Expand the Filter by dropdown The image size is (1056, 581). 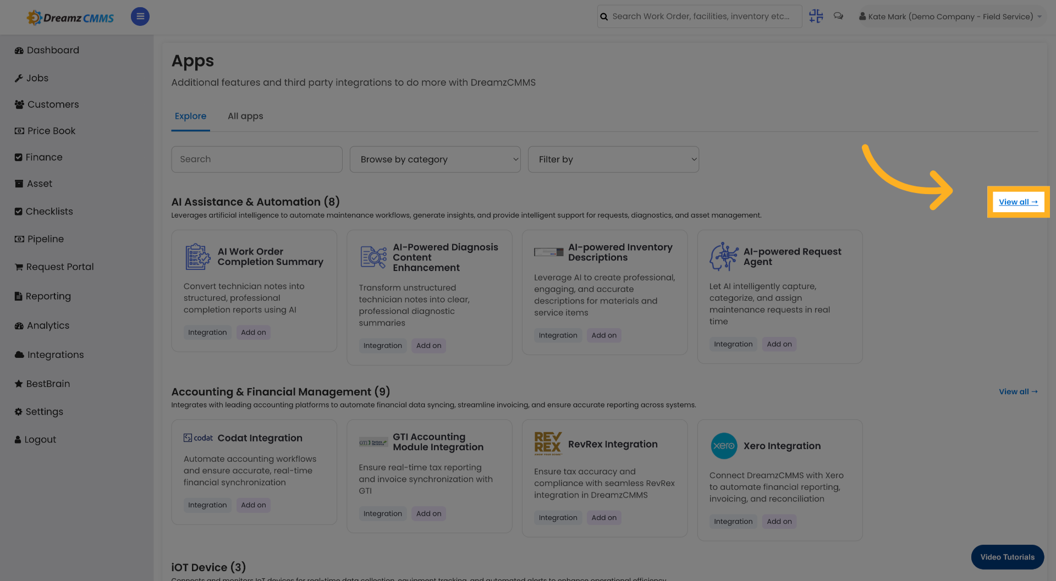coord(613,159)
